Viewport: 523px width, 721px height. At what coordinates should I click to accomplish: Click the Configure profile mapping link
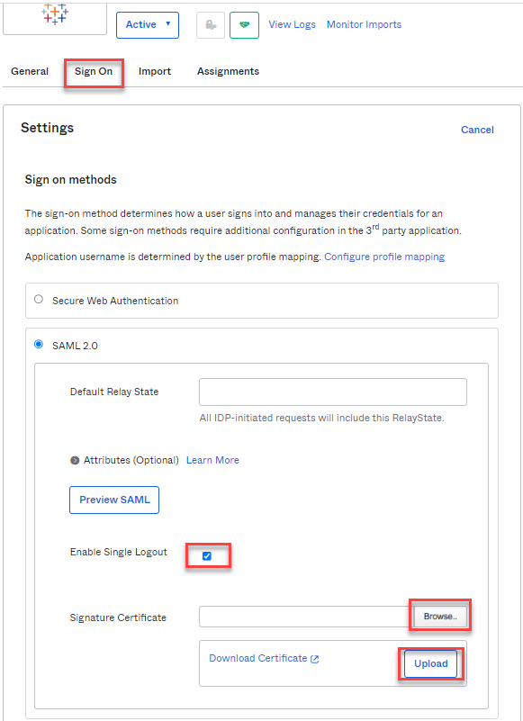click(x=384, y=257)
